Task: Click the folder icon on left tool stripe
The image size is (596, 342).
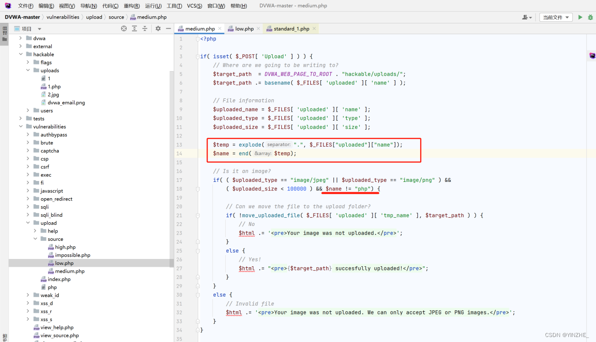Action: point(5,39)
